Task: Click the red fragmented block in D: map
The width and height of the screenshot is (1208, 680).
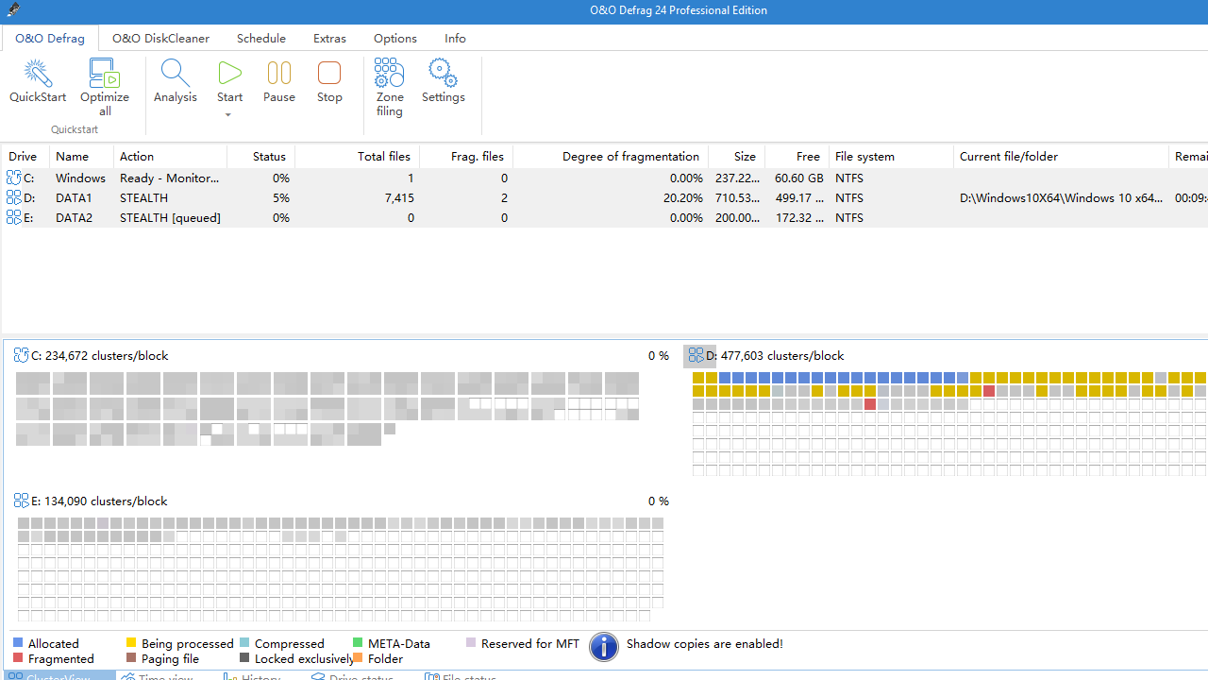Action: point(988,391)
